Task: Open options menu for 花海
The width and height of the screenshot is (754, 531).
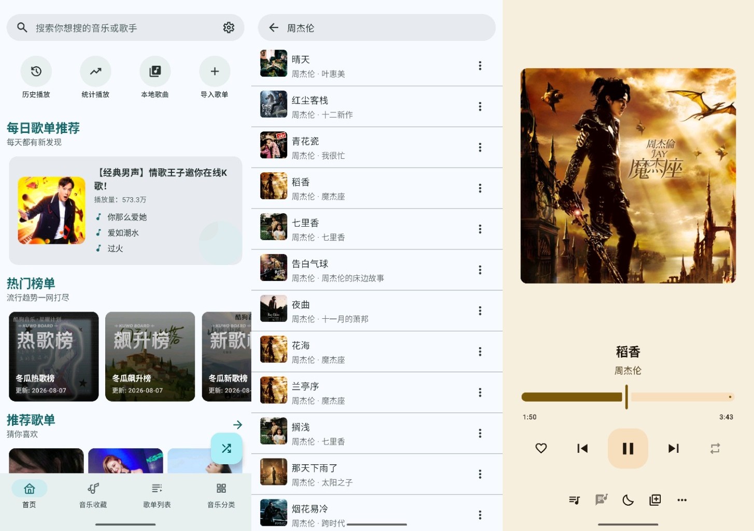Action: coord(480,352)
